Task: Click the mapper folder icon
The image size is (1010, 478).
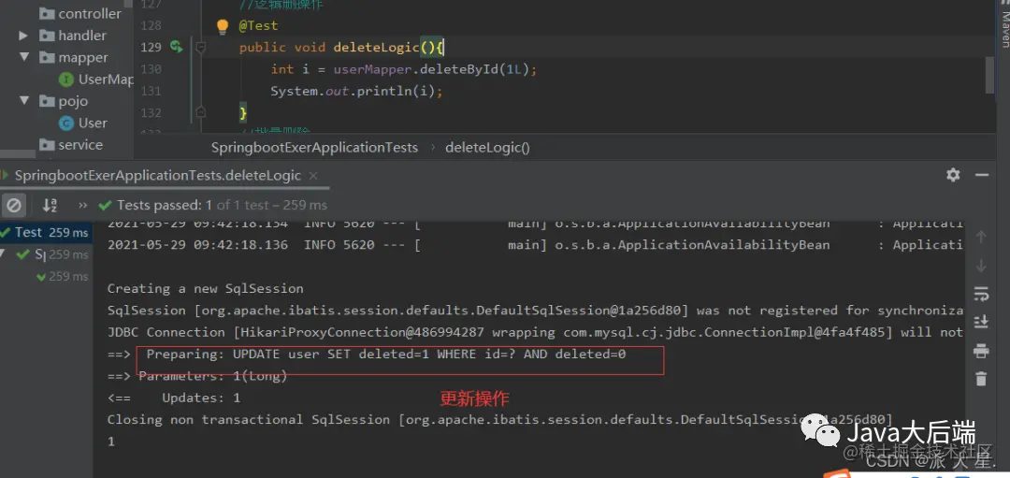Action: [x=47, y=57]
